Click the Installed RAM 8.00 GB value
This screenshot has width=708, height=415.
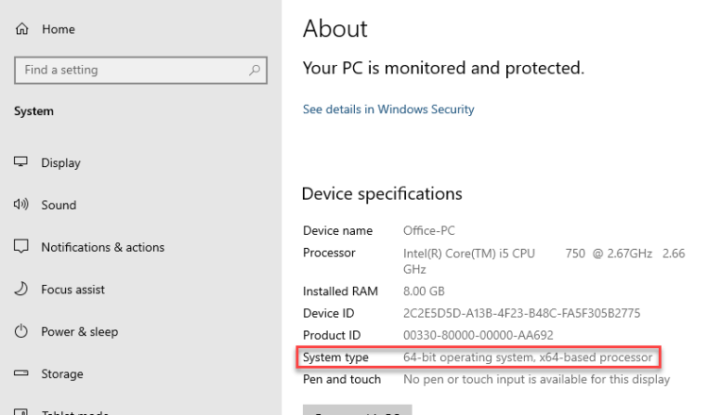click(424, 291)
